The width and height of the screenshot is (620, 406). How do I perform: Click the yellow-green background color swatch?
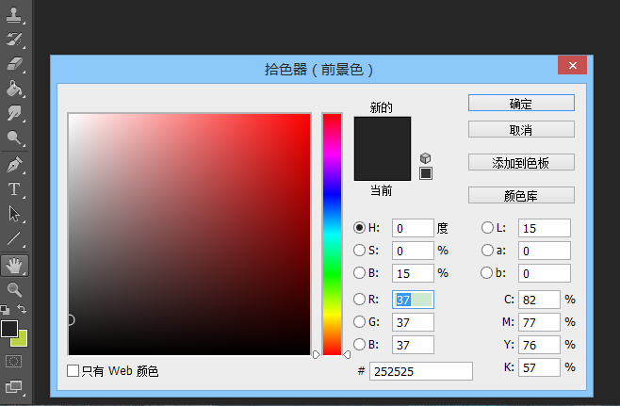click(x=22, y=341)
